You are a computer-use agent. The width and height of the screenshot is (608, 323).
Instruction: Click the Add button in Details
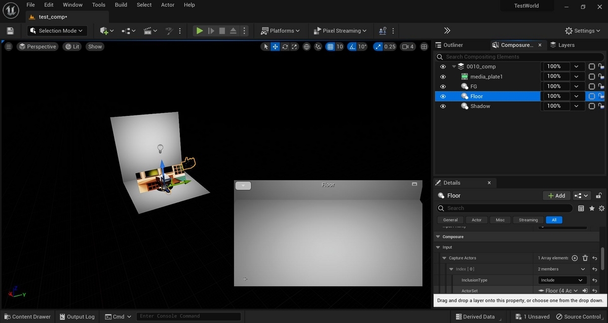coord(556,195)
